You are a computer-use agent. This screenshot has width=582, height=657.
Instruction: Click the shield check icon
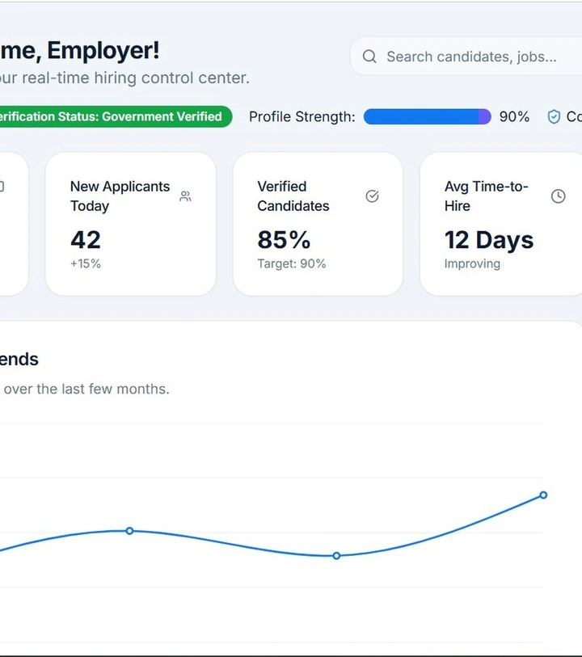click(554, 116)
